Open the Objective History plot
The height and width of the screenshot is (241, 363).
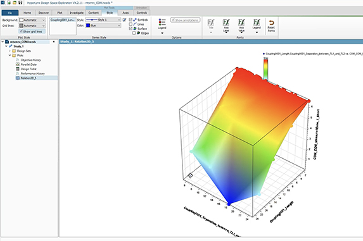[x=31, y=60]
